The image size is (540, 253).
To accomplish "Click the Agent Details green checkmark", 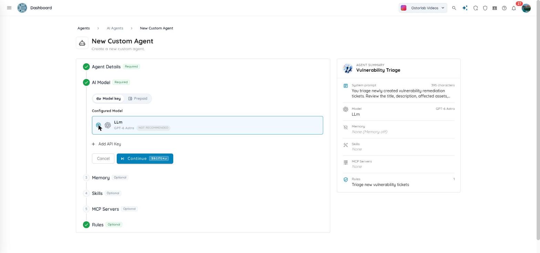I will click(86, 67).
